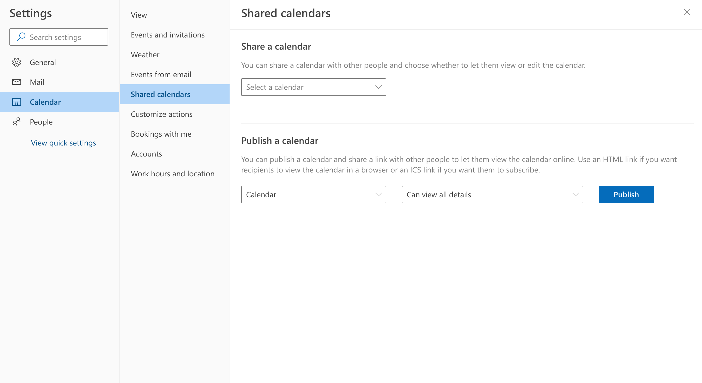The height and width of the screenshot is (383, 702).
Task: Click the People icon in sidebar
Action: point(17,122)
